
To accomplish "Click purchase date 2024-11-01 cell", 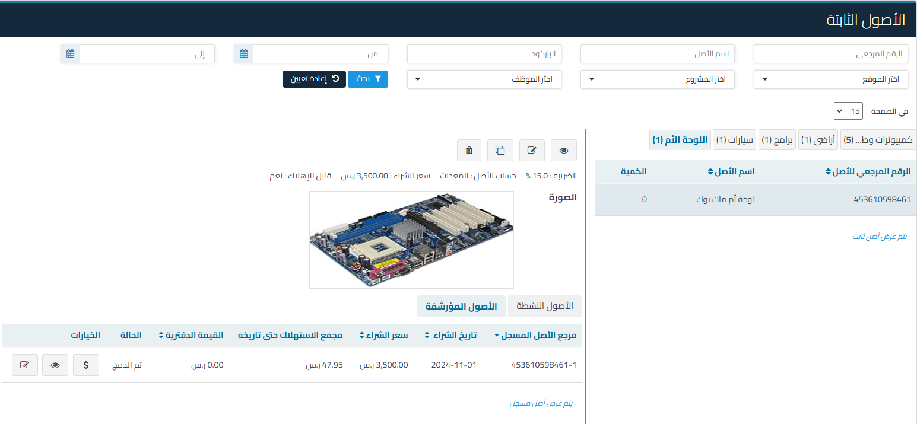I will (454, 365).
